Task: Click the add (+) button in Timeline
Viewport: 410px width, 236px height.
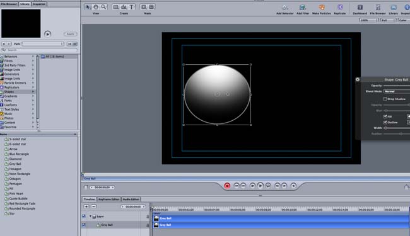Action: (86, 206)
